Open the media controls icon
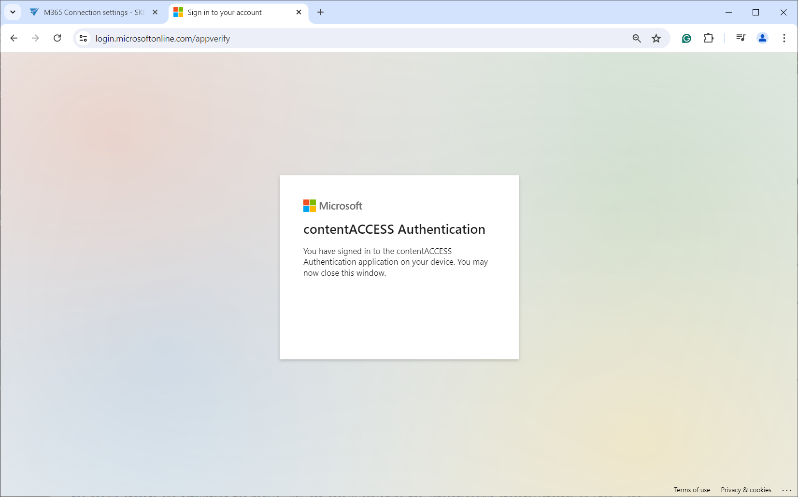798x497 pixels. coord(741,38)
